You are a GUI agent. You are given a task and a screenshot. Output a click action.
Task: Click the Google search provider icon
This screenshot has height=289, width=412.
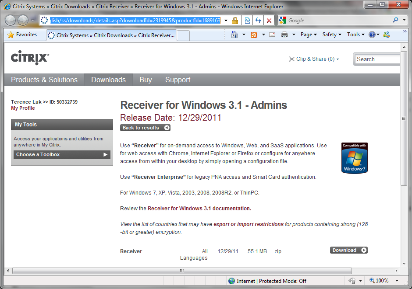[282, 20]
